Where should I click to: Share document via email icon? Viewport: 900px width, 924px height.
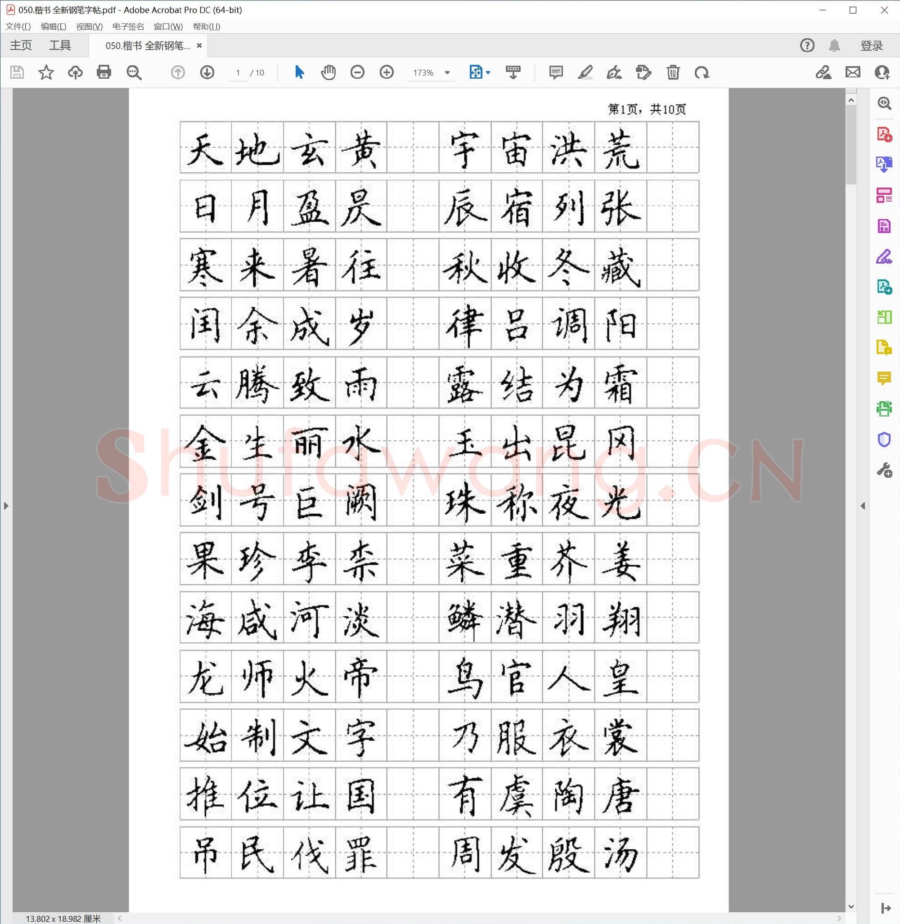click(852, 72)
